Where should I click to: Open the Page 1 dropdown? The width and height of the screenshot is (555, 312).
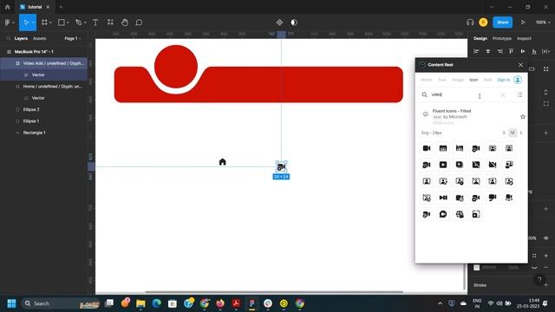coord(73,38)
